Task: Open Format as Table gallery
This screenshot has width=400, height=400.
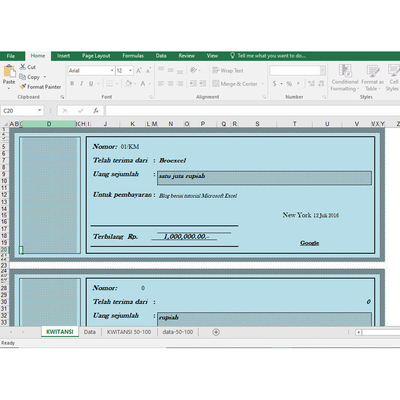Action: click(x=373, y=78)
